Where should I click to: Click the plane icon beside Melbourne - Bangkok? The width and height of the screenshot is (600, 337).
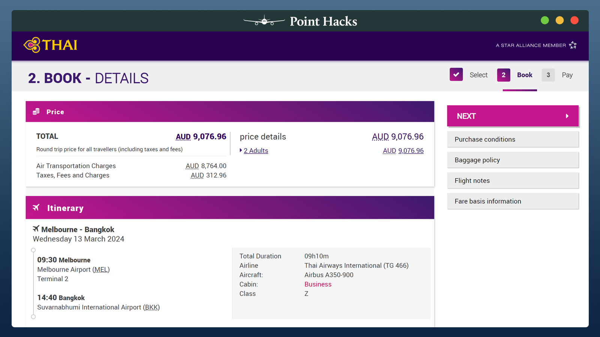(36, 228)
